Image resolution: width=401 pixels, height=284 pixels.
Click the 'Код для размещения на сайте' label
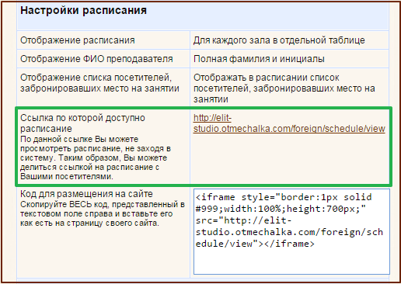tap(86, 194)
